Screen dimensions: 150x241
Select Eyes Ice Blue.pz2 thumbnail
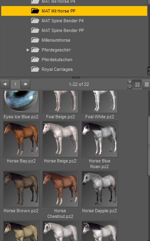(21, 102)
